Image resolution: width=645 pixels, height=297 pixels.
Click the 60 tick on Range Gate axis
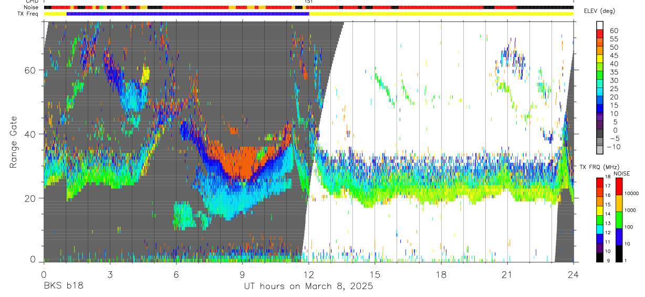point(30,70)
